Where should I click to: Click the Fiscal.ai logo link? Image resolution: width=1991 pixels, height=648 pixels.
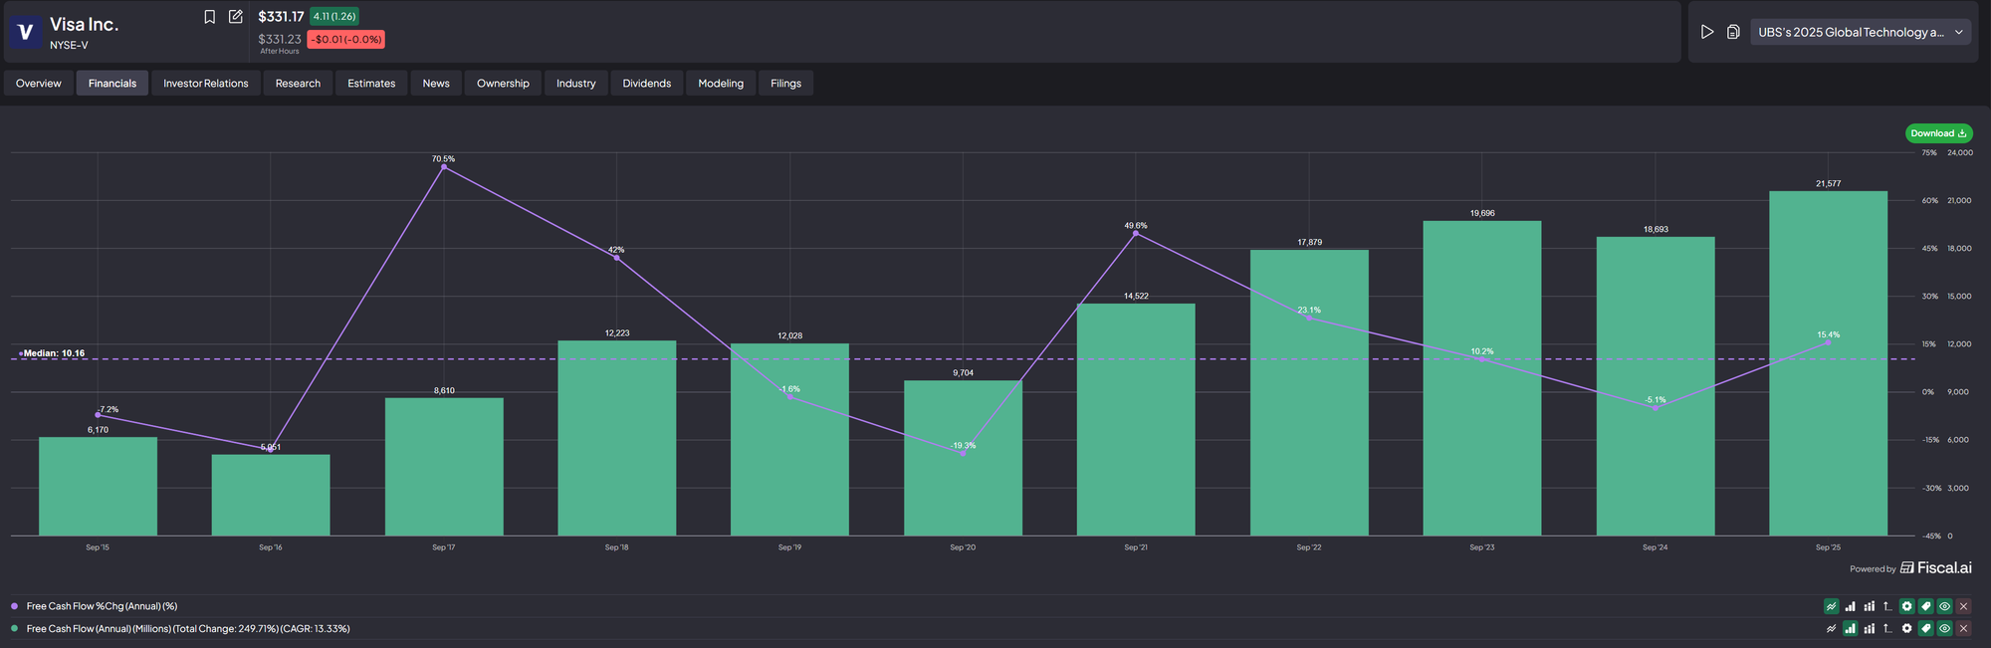tap(1935, 568)
